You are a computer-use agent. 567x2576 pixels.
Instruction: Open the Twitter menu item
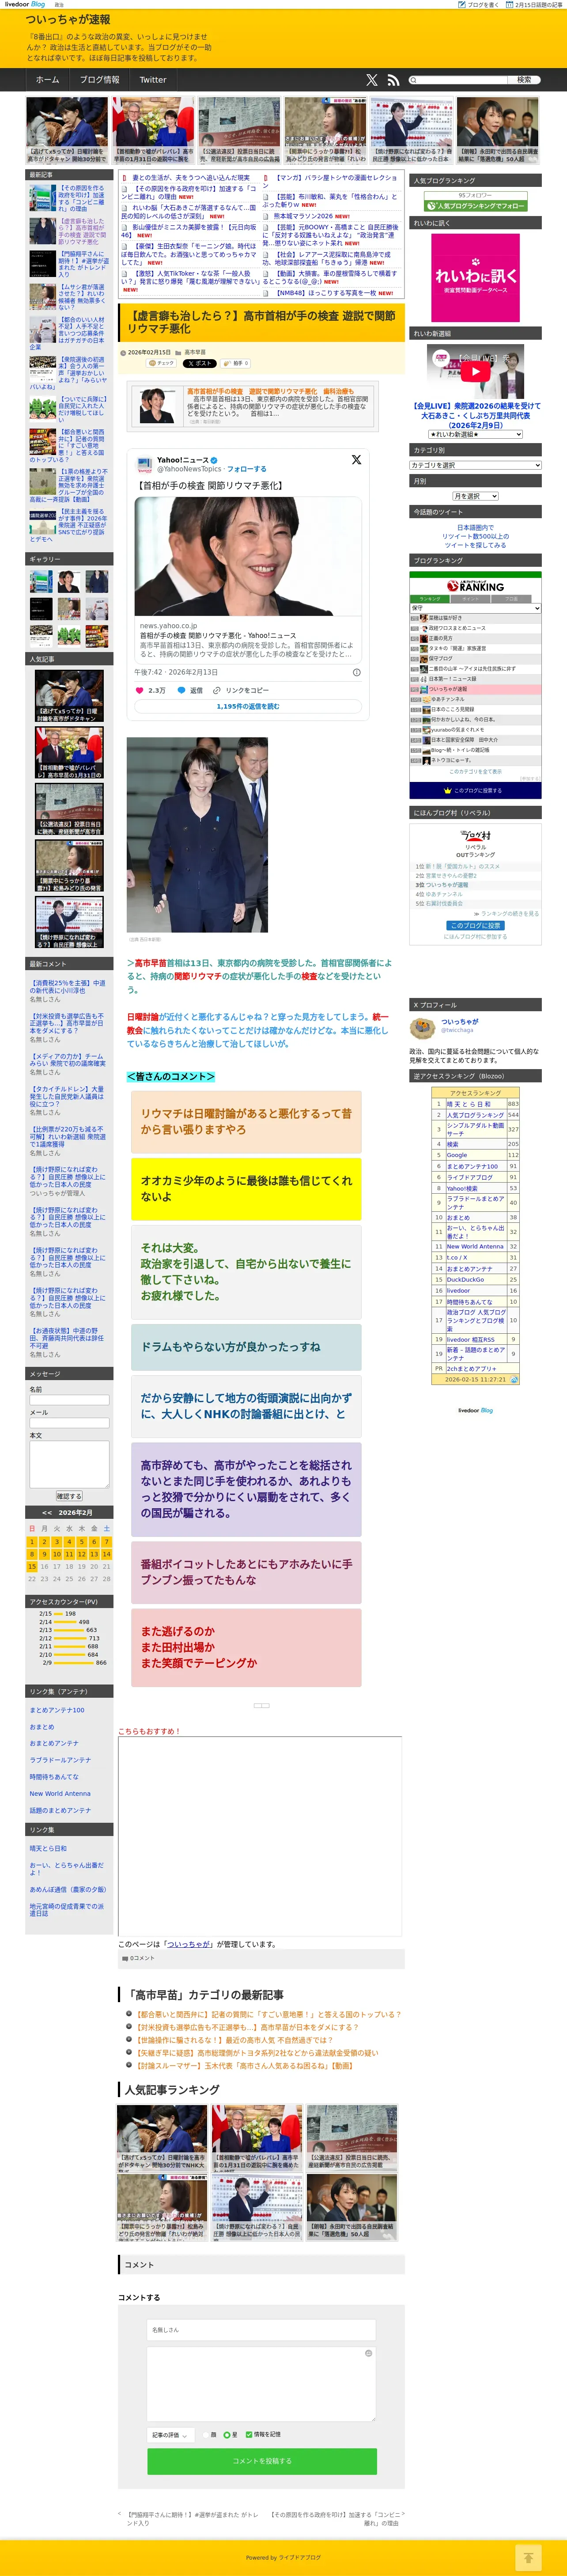coord(153,80)
